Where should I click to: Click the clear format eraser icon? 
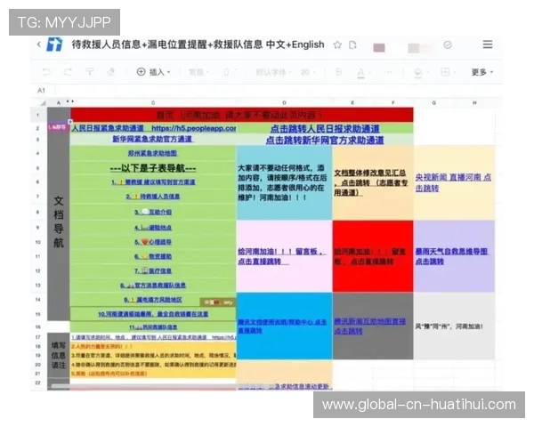111,72
